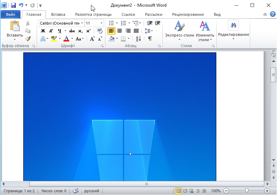Align text left
The image size is (277, 195).
[111, 31]
